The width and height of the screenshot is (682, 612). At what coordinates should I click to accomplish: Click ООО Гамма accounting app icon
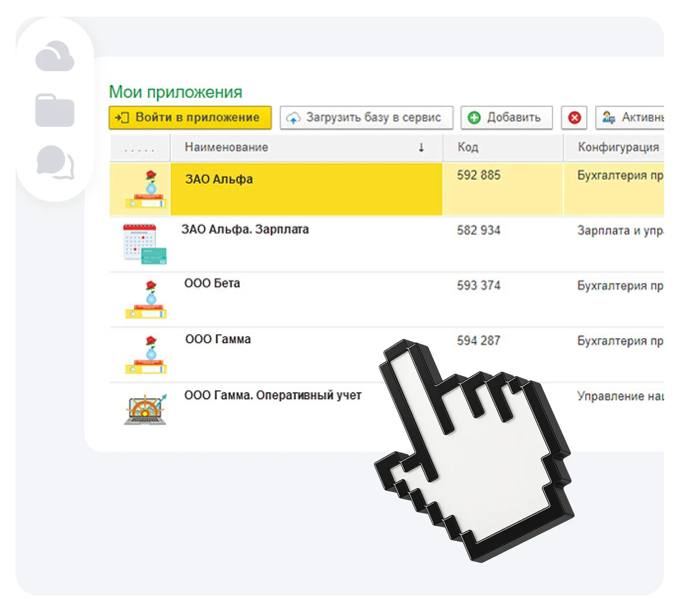click(146, 354)
